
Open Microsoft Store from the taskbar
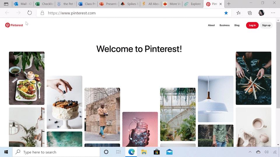(157, 152)
